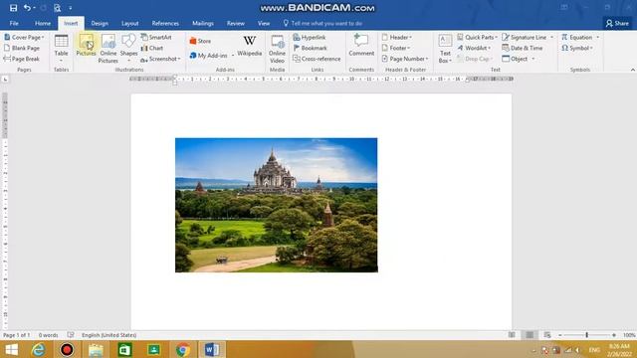Open the Text Box dropdown
Image resolution: width=637 pixels, height=358 pixels.
coord(445,49)
